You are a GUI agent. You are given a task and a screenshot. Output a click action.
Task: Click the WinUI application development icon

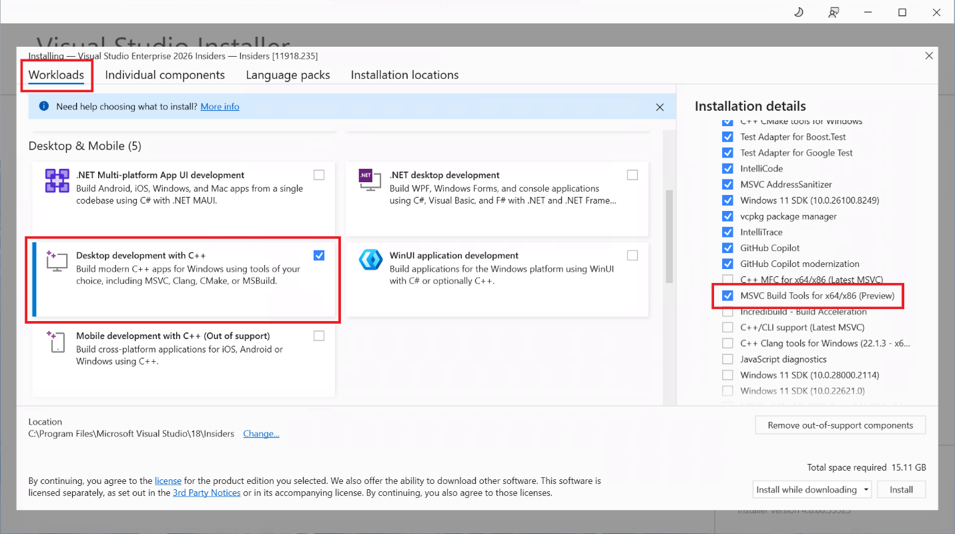coord(370,260)
